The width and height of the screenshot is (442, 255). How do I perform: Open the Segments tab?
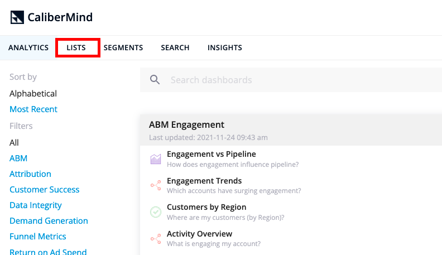coord(123,47)
